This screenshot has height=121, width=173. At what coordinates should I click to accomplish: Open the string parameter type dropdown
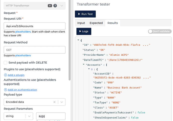pos(18,116)
